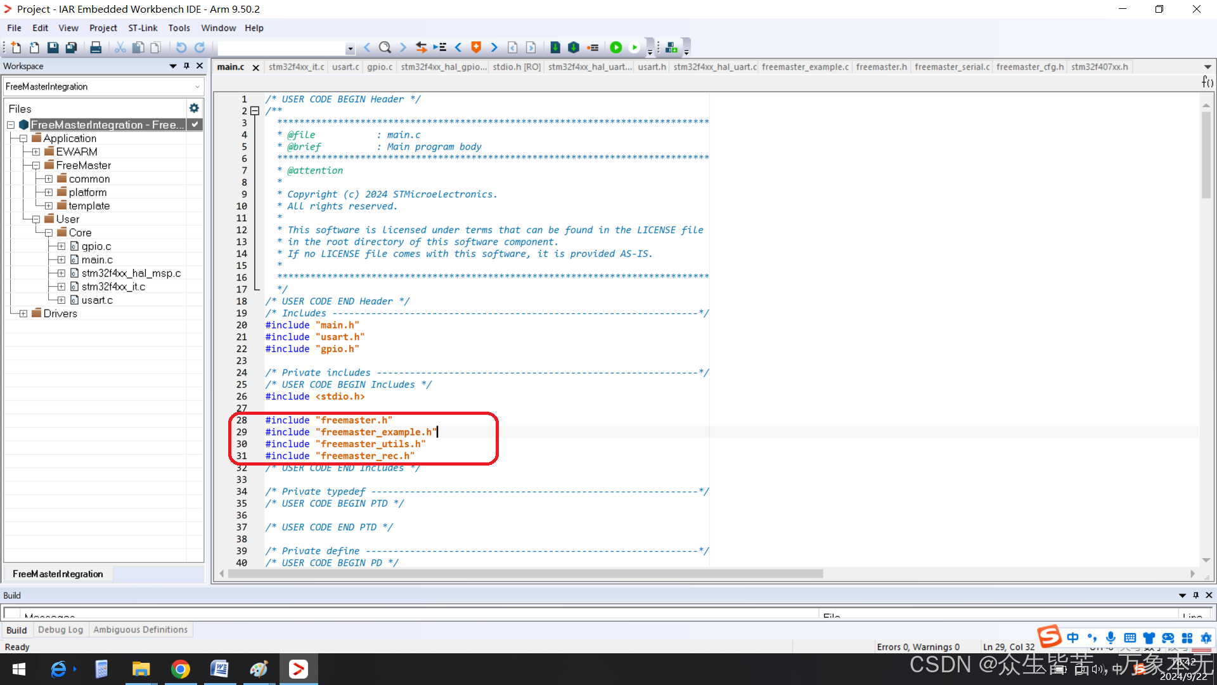Open the ST-Link menu
Screen dimensions: 1217x685
pos(143,28)
